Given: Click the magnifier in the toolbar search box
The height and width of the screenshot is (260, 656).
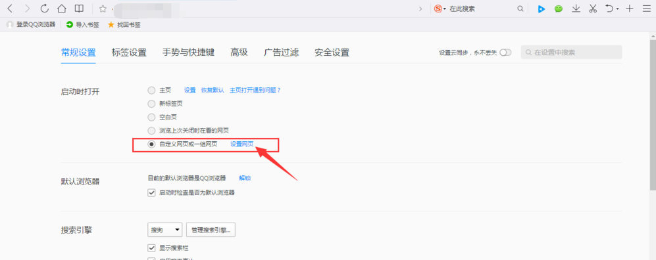Looking at the screenshot, I should coord(520,9).
